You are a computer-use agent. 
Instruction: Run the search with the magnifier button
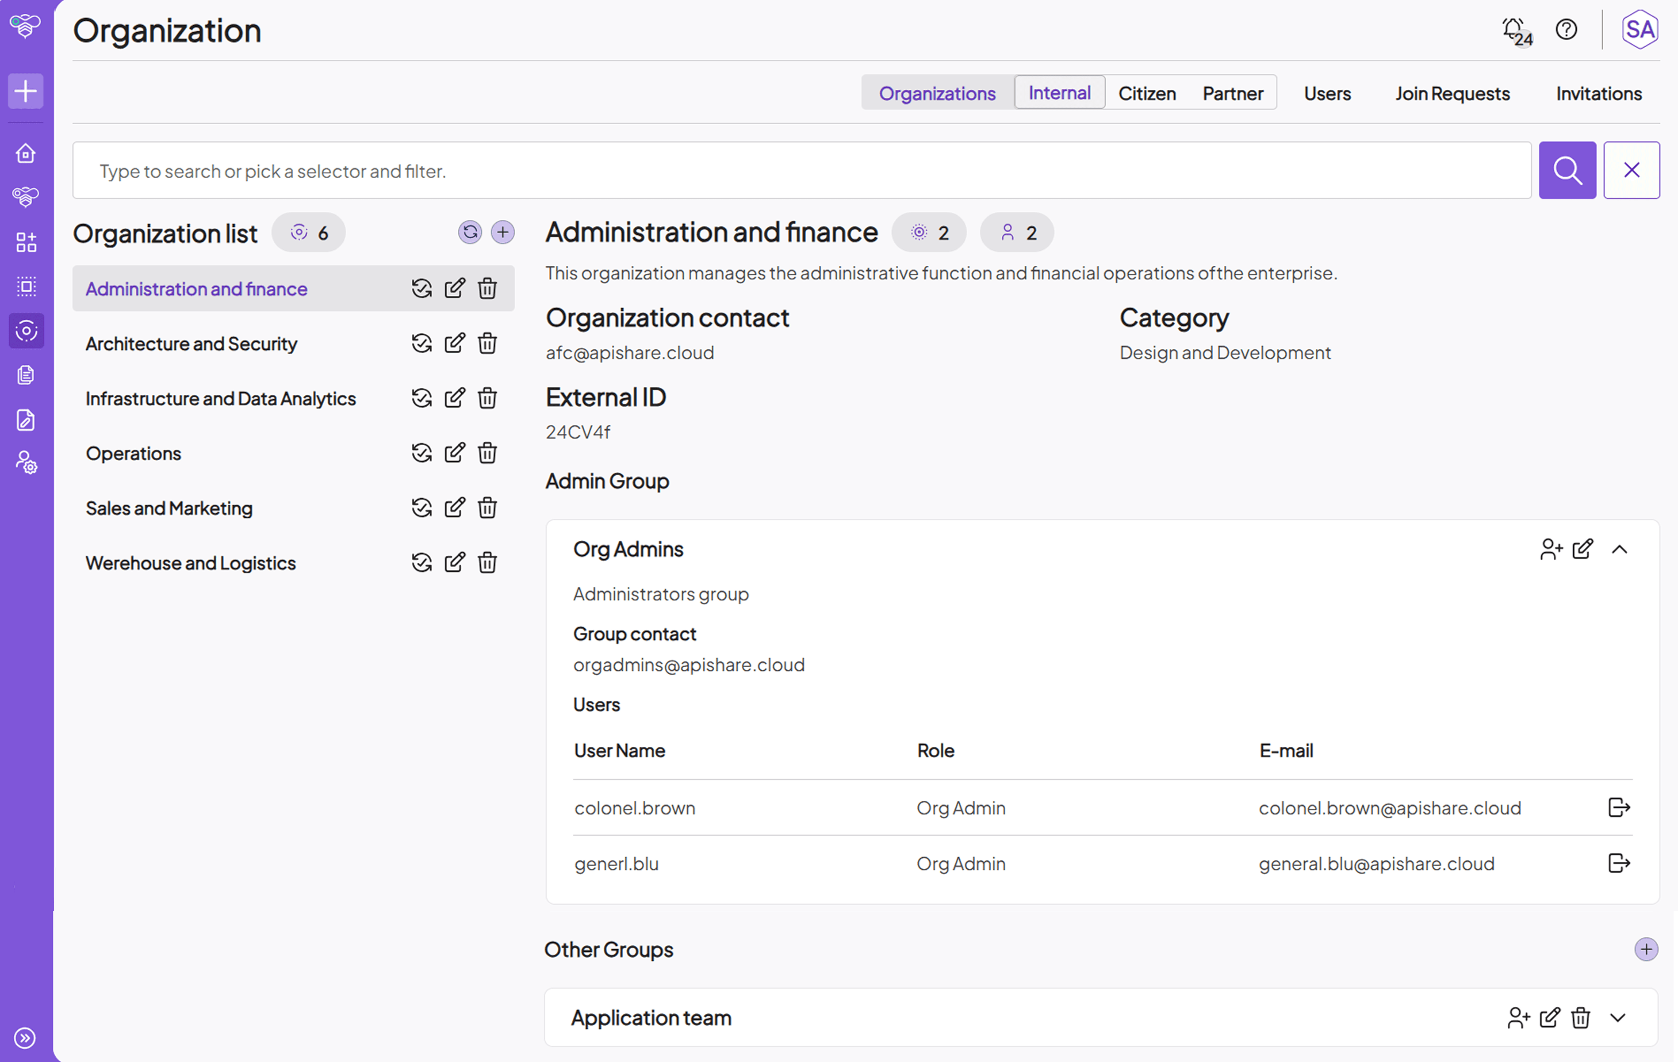tap(1567, 170)
